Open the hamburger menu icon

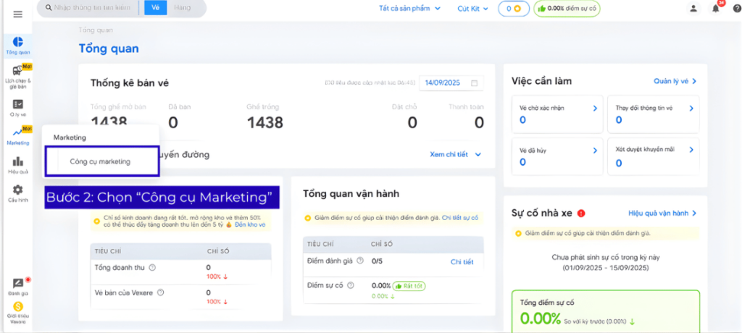[17, 14]
